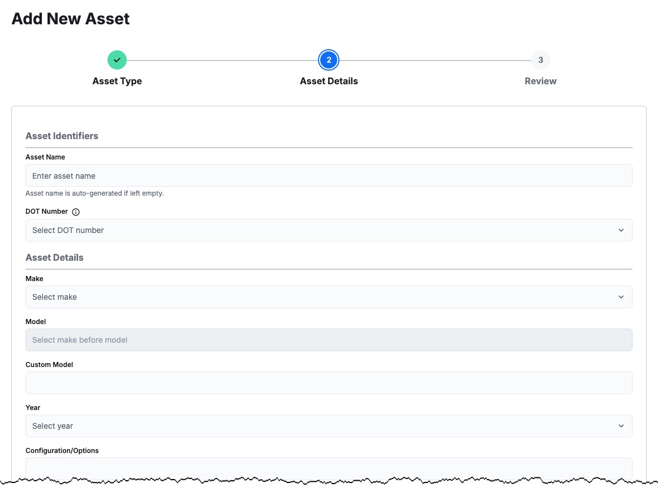Click the Add New Asset heading
This screenshot has width=658, height=496.
(x=71, y=19)
